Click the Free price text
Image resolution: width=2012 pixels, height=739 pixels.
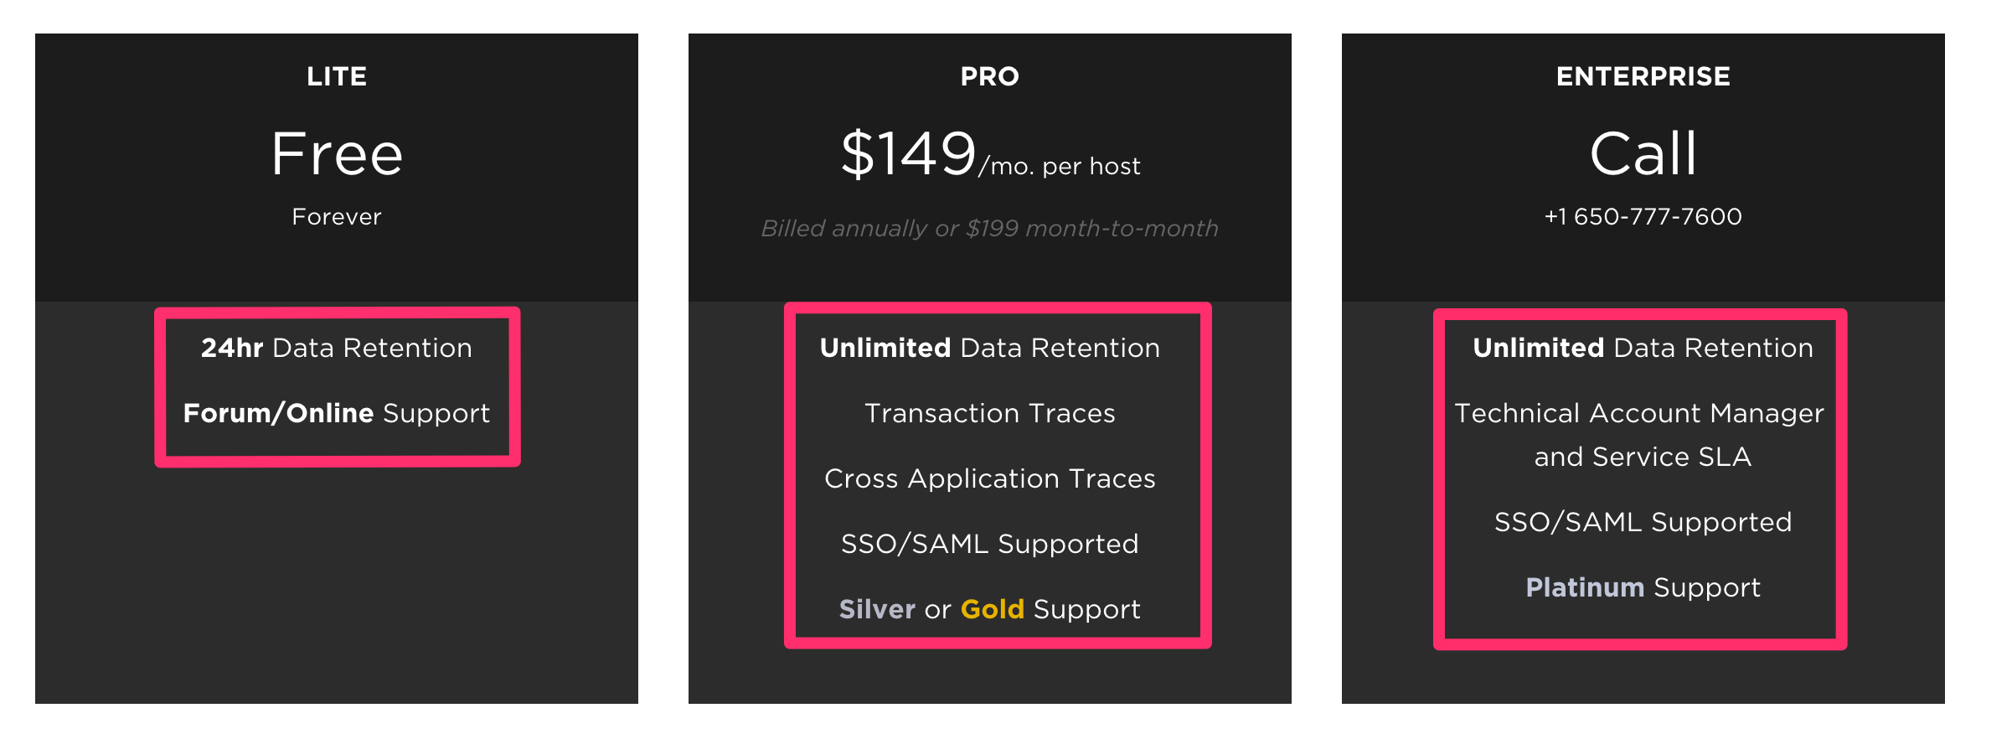coord(337,154)
